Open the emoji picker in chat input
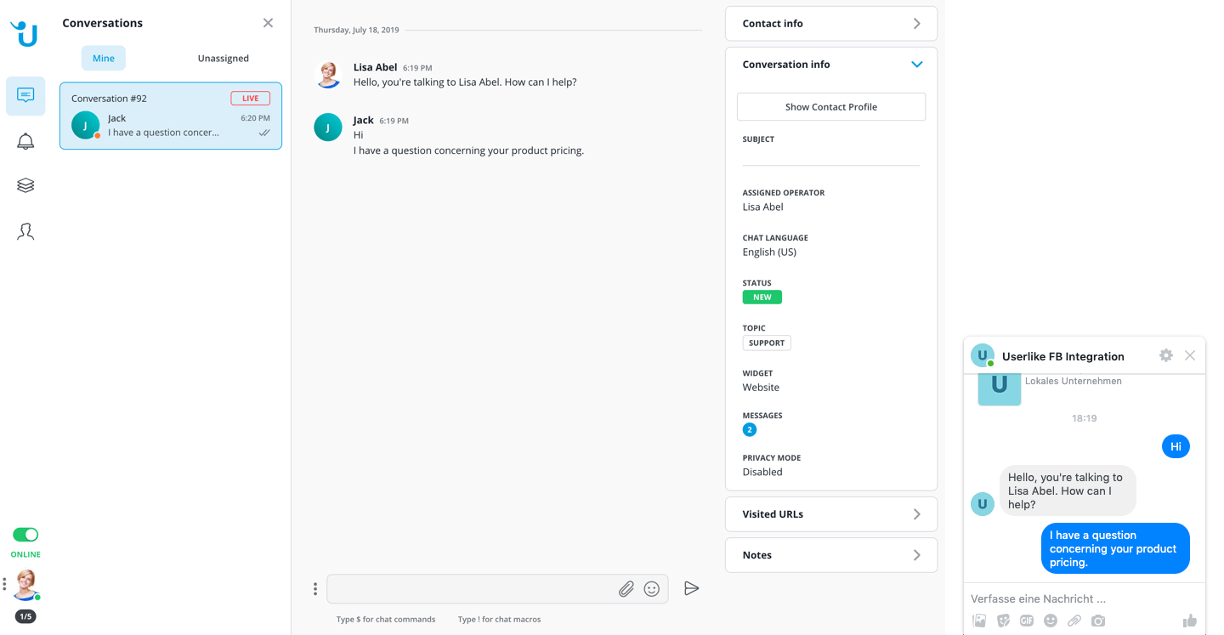 652,588
